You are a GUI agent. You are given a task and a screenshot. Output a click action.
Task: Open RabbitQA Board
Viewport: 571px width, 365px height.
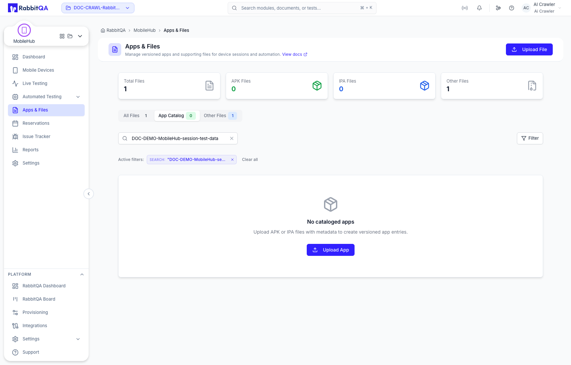click(46, 299)
